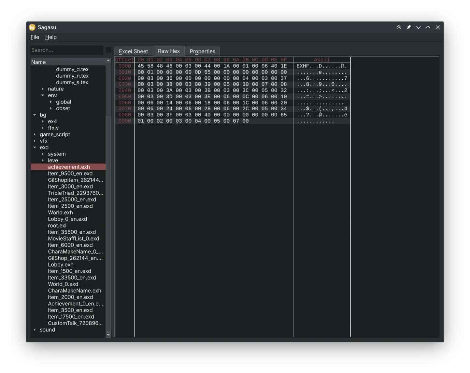Screen dimensions: 470x373
Task: Click the keep-above double chevron window icon
Action: (399, 27)
